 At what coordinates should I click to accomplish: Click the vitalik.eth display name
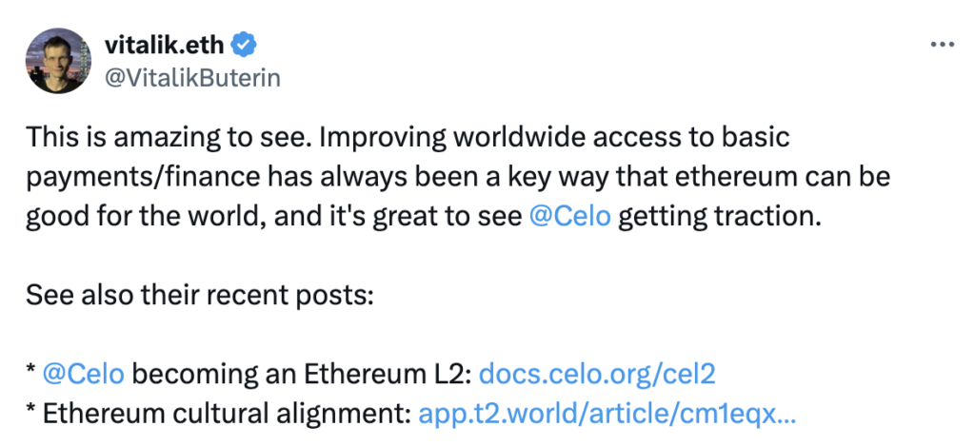click(165, 44)
